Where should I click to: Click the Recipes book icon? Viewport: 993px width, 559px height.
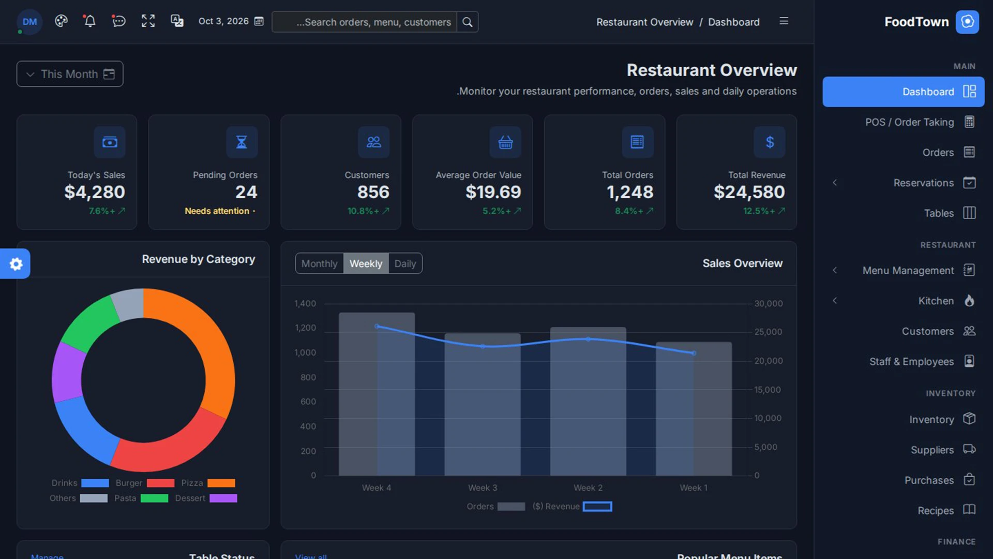[969, 510]
